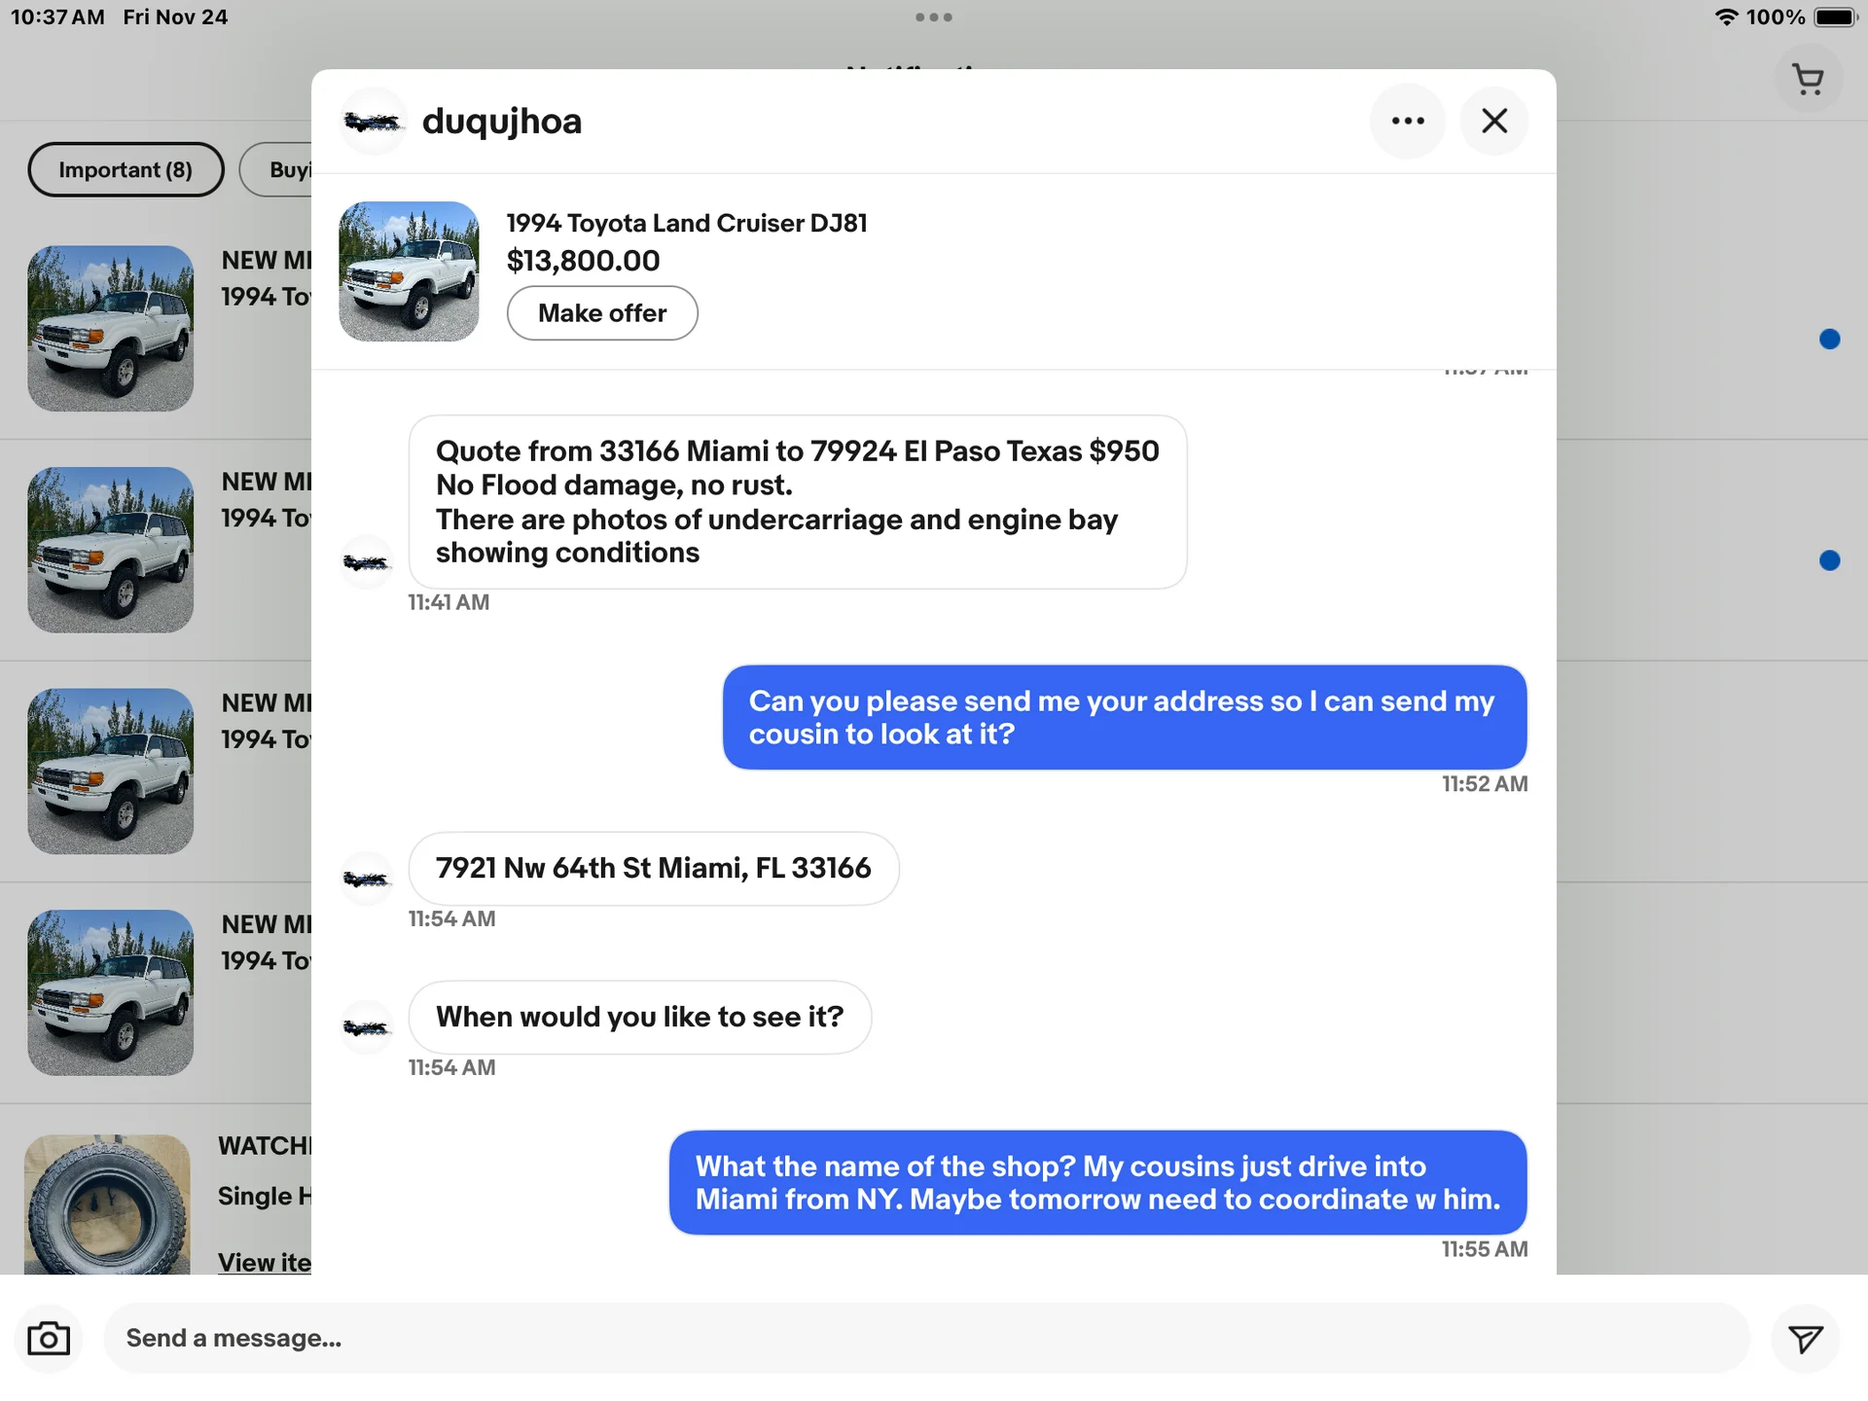Click the View item link

264,1262
